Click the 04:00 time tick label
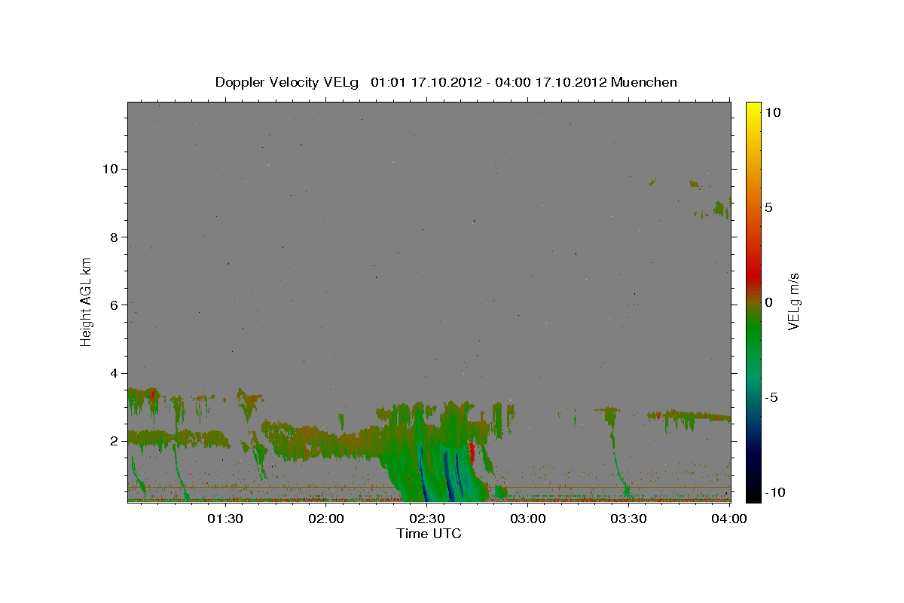 click(x=728, y=519)
